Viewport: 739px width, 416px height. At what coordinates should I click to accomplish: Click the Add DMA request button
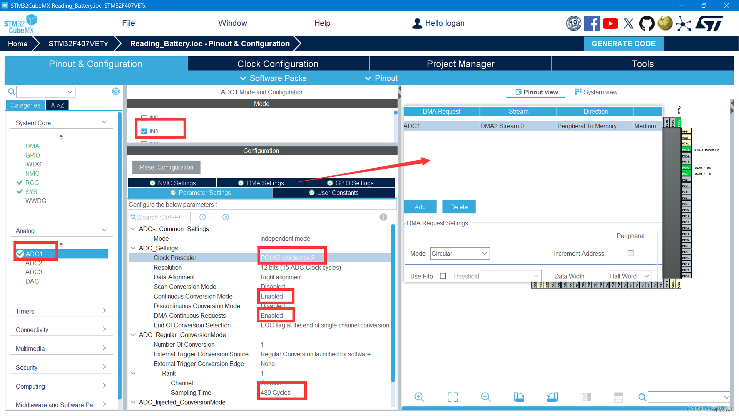click(420, 207)
